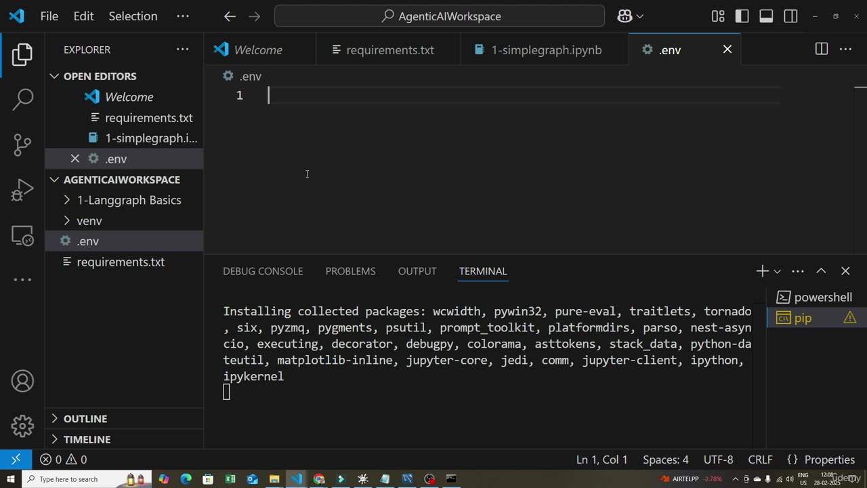Viewport: 867px width, 488px height.
Task: Close the terminal panel
Action: [845, 271]
